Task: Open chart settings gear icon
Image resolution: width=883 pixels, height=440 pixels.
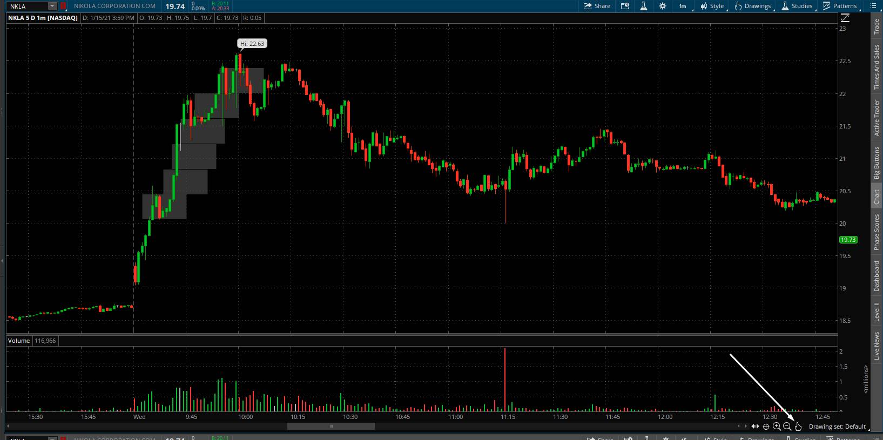Action: point(663,6)
